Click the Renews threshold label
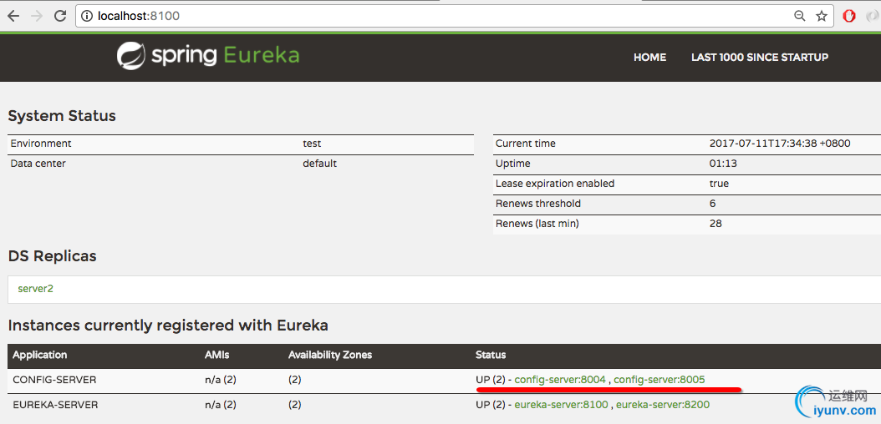 tap(538, 204)
